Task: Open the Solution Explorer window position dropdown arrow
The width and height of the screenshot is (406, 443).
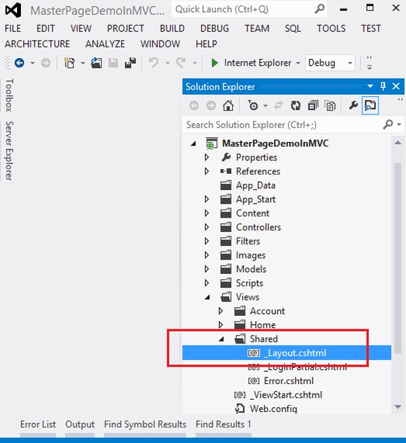Action: click(x=370, y=86)
